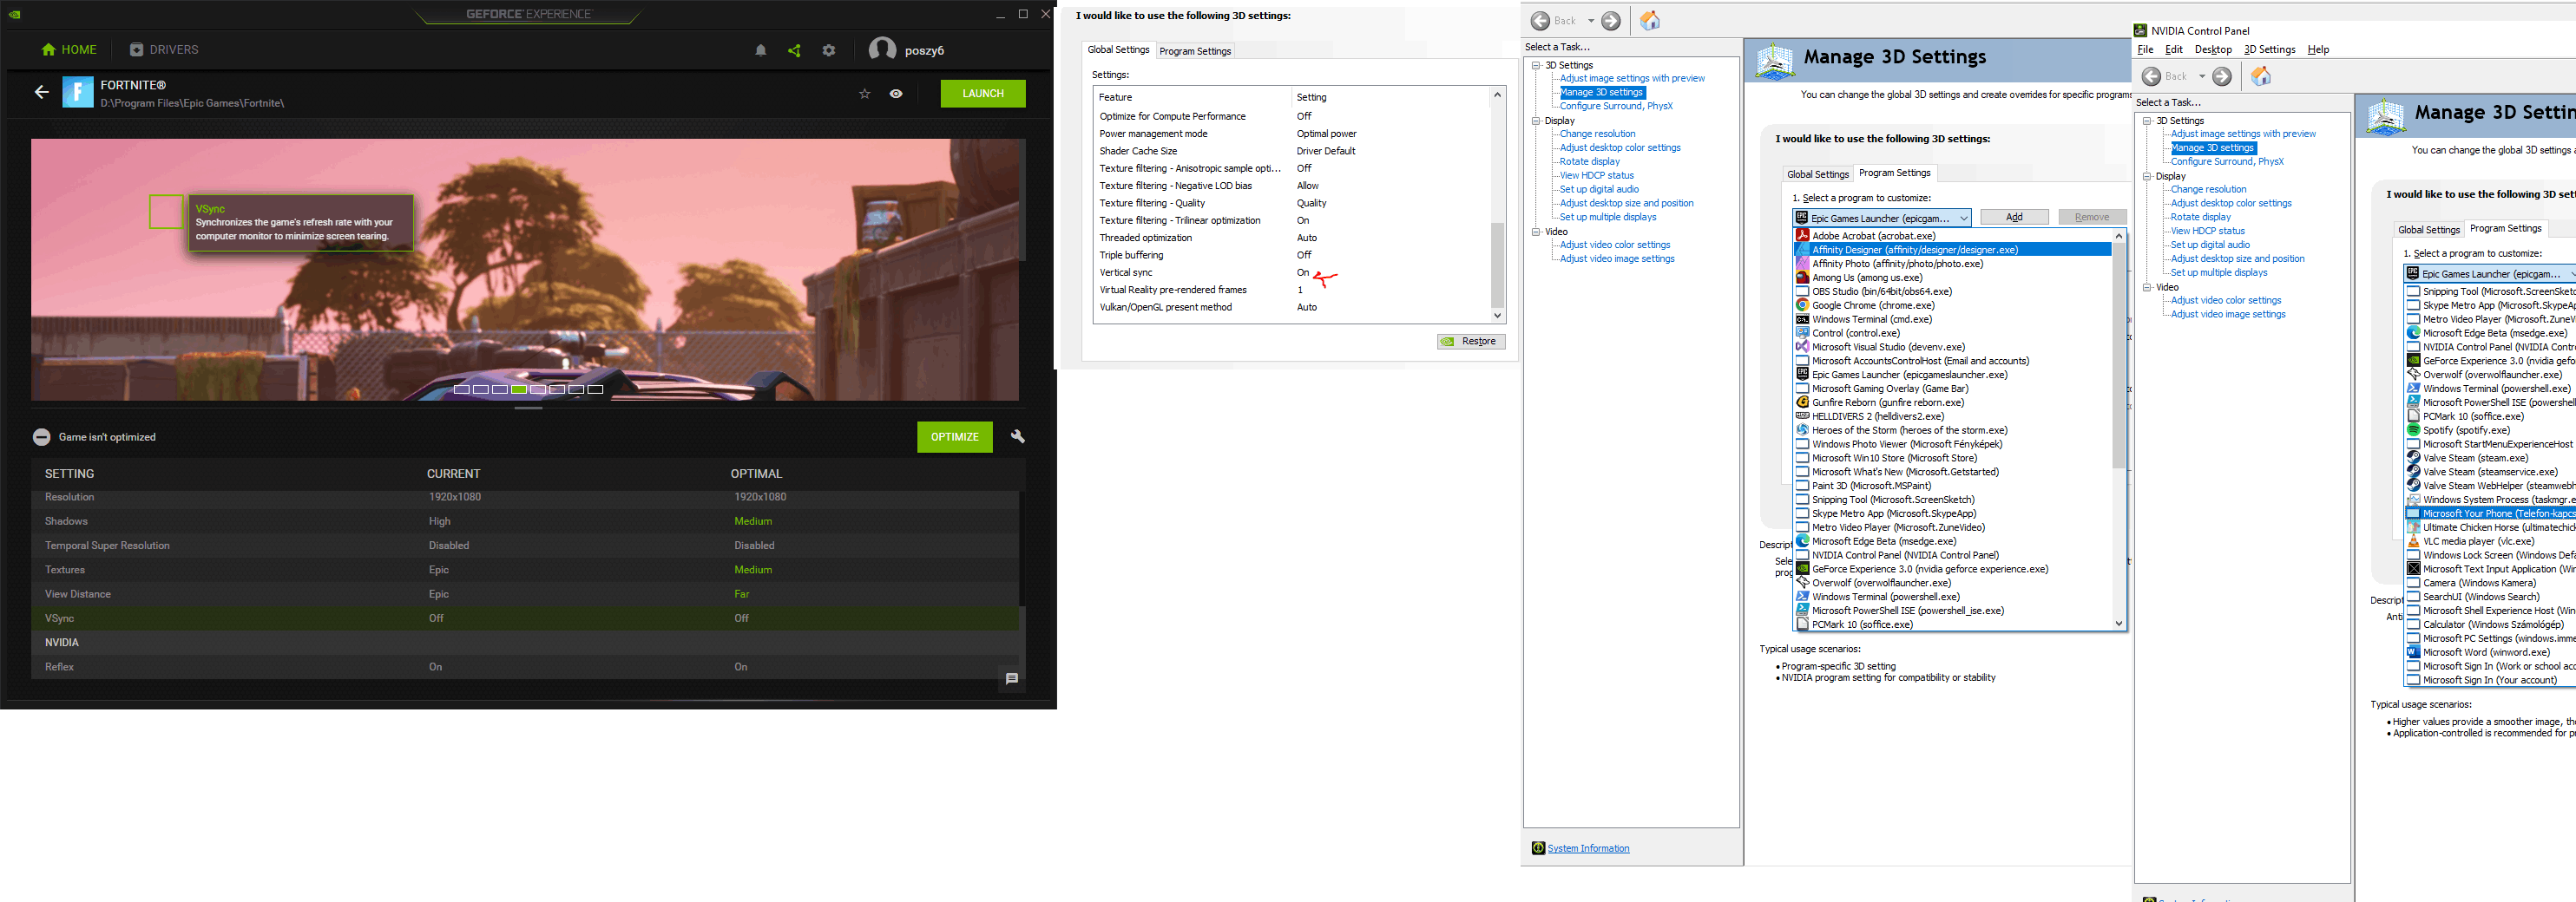The width and height of the screenshot is (2576, 902).
Task: Launch Fortnite with the LAUNCH button
Action: [x=983, y=94]
